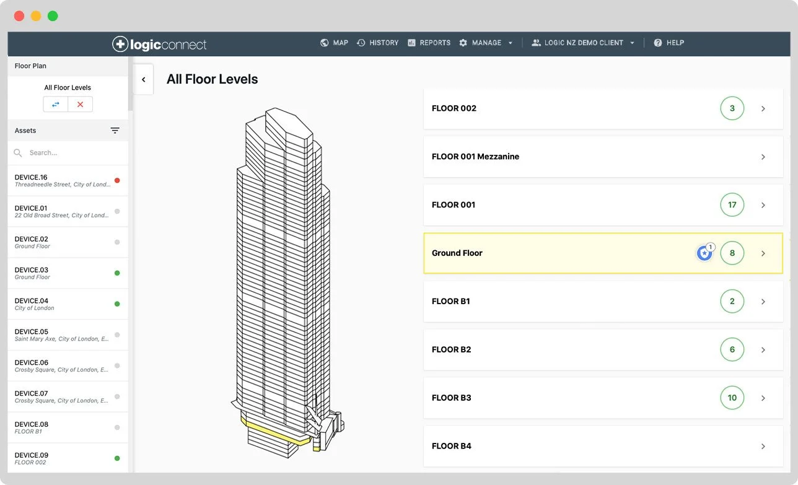
Task: Click the FLOOR 001 Mezzanine label
Action: (x=475, y=157)
